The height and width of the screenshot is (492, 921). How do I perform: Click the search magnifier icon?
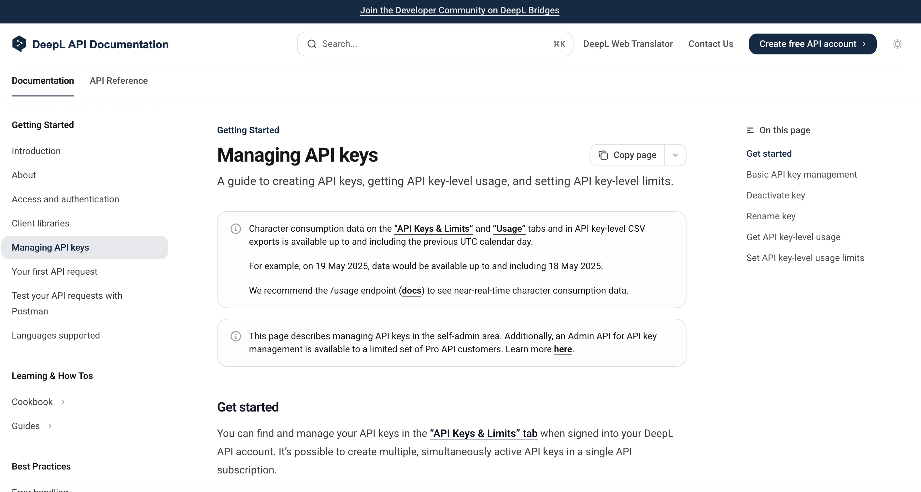pos(312,44)
